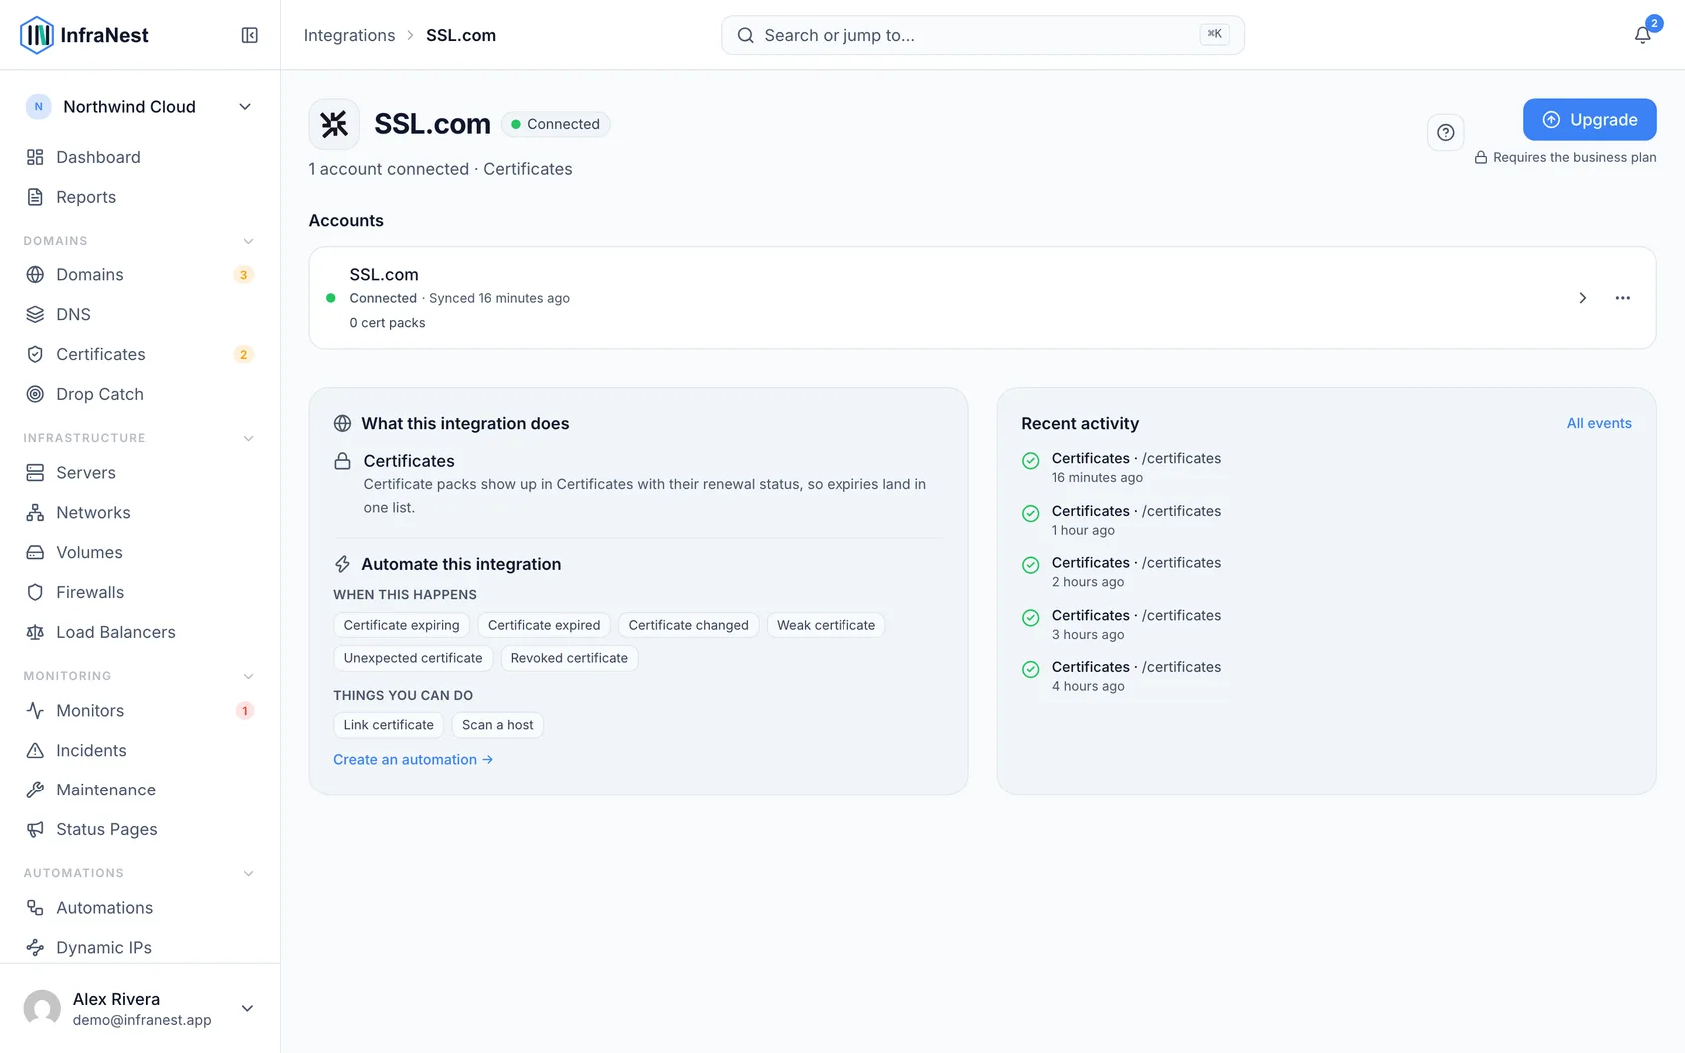
Task: Click the Automate this integration bolt icon
Action: (x=342, y=564)
